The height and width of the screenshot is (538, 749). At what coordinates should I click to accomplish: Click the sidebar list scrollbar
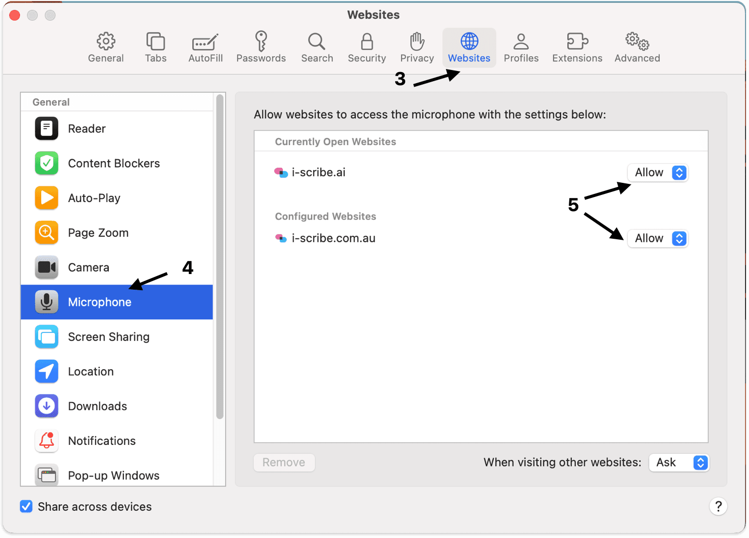tap(219, 257)
